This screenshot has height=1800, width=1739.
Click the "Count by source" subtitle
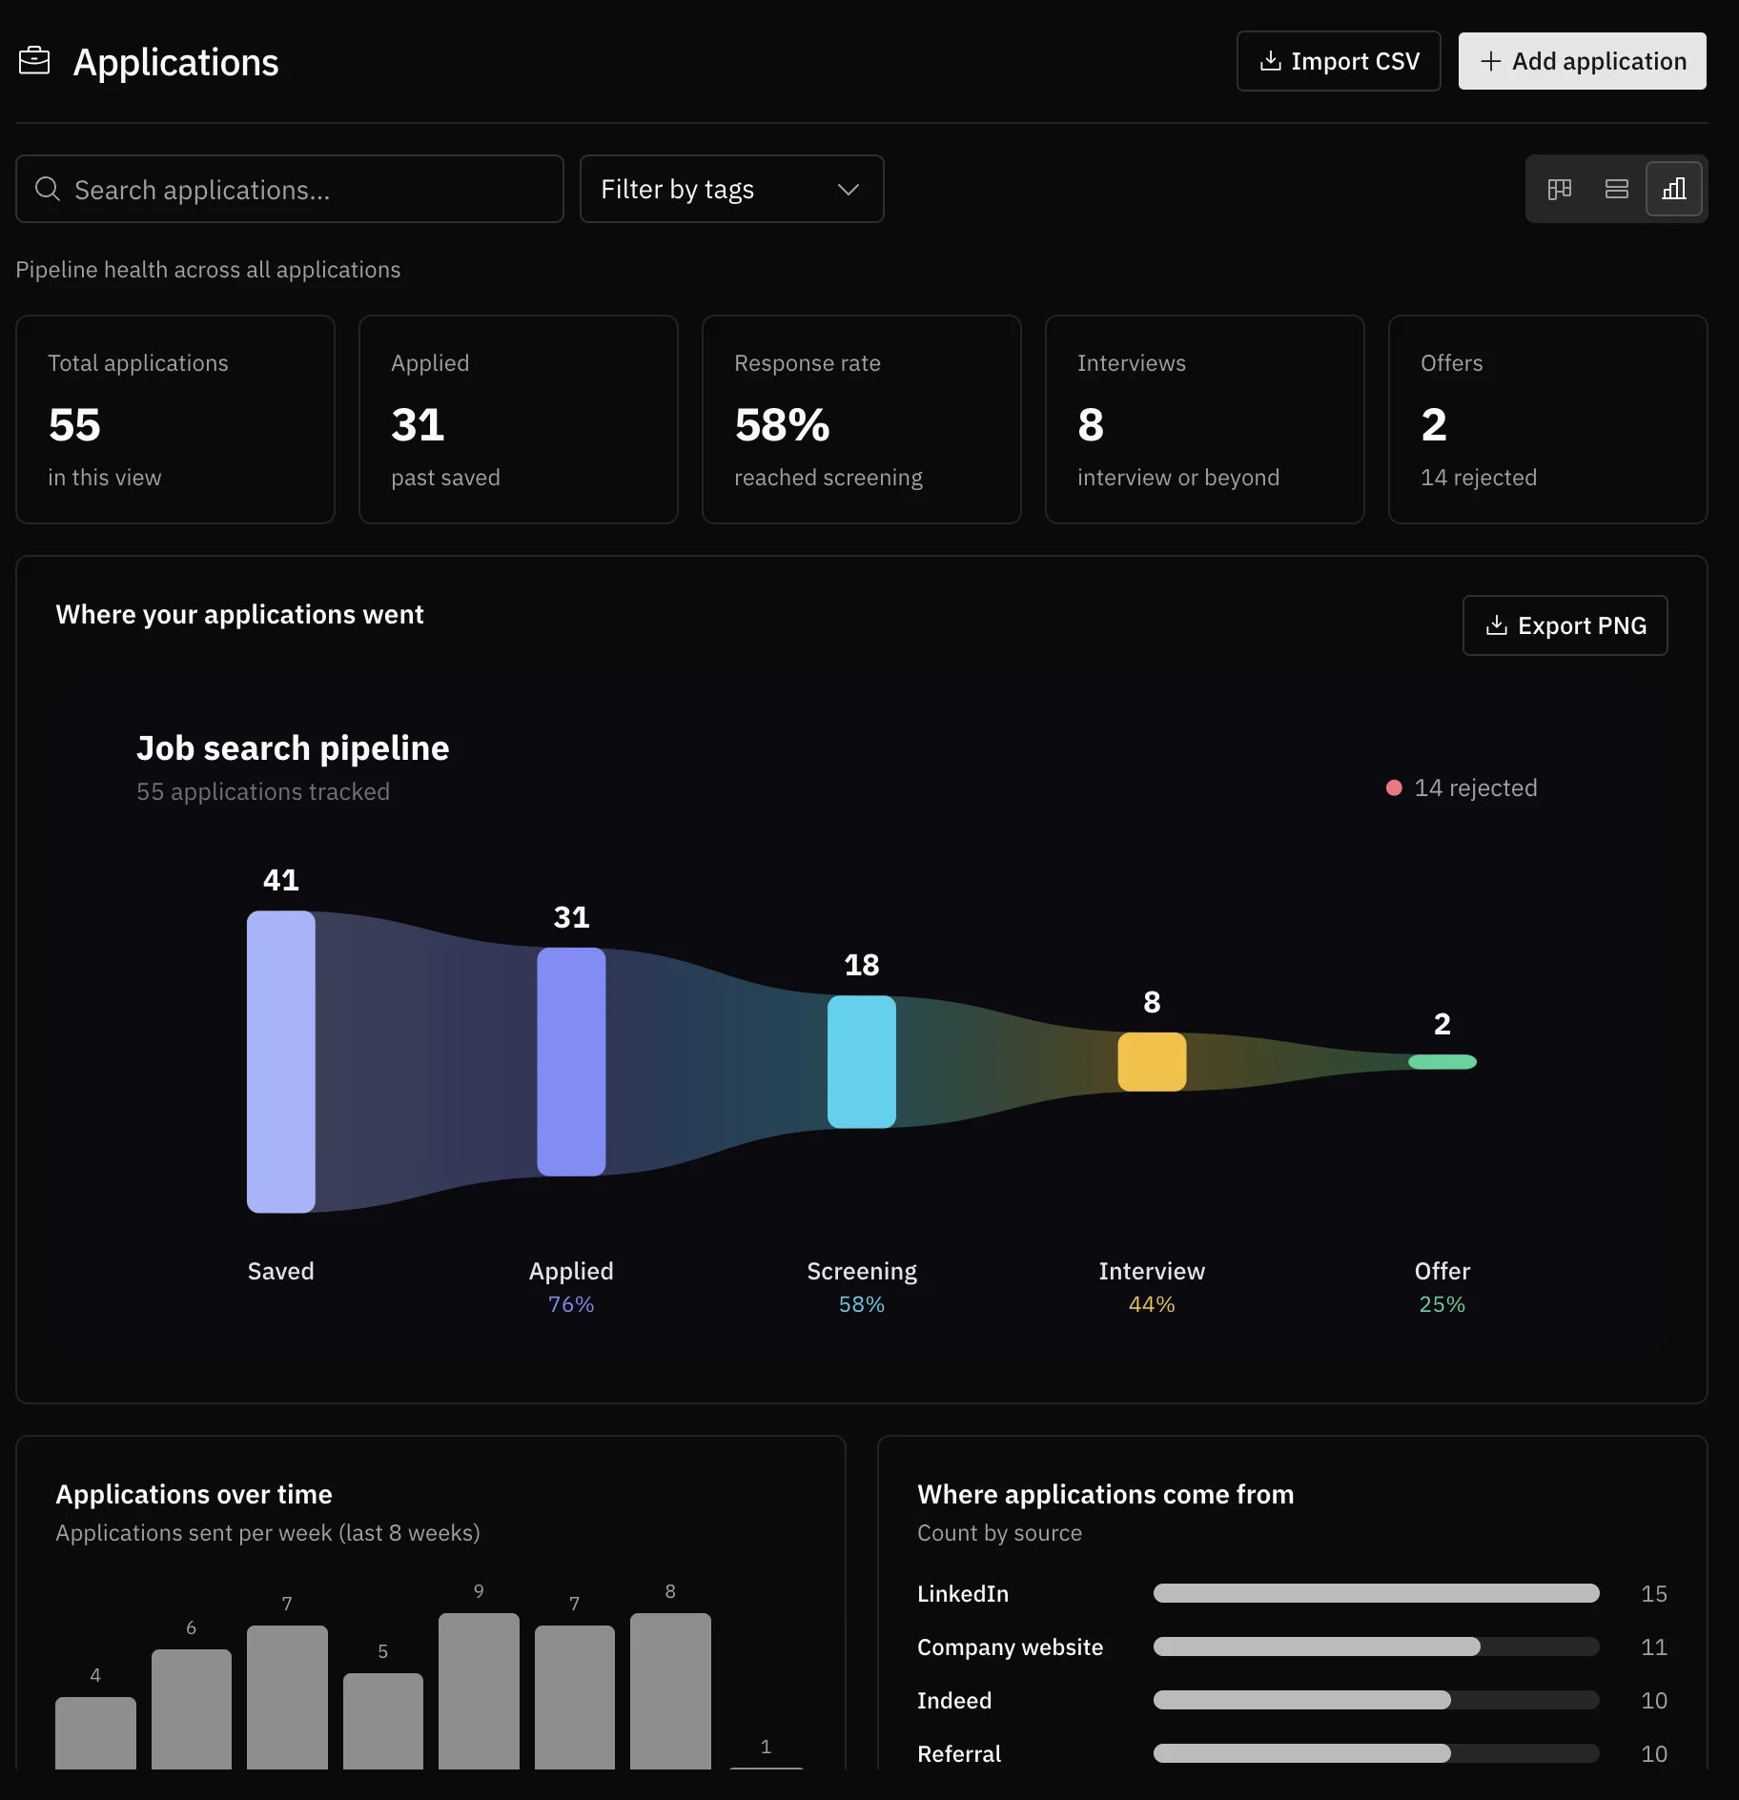(x=999, y=1533)
